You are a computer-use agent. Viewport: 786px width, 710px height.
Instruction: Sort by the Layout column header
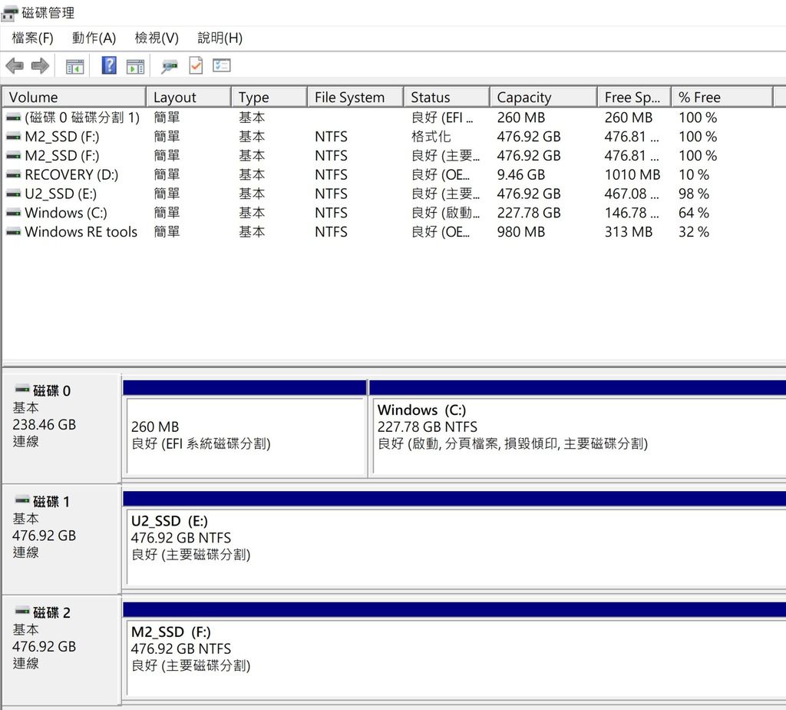point(189,97)
